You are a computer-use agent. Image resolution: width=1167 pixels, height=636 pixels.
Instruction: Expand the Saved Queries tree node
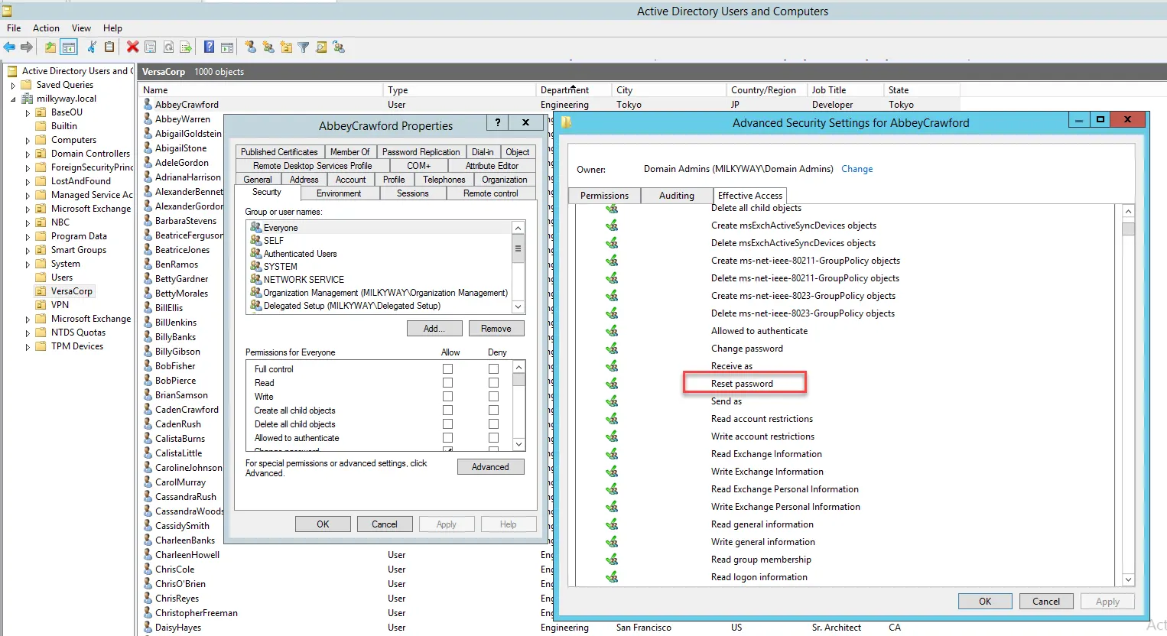point(13,86)
